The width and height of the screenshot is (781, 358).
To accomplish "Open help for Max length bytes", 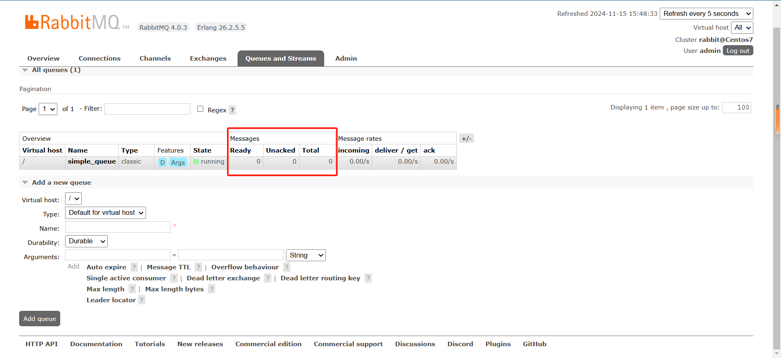I will tap(212, 289).
